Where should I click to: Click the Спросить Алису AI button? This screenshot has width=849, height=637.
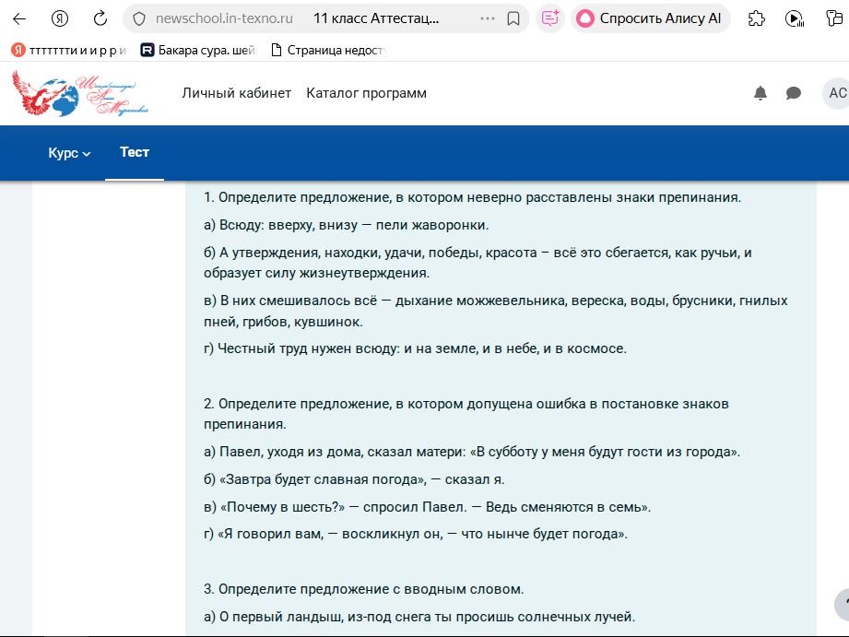tap(650, 18)
